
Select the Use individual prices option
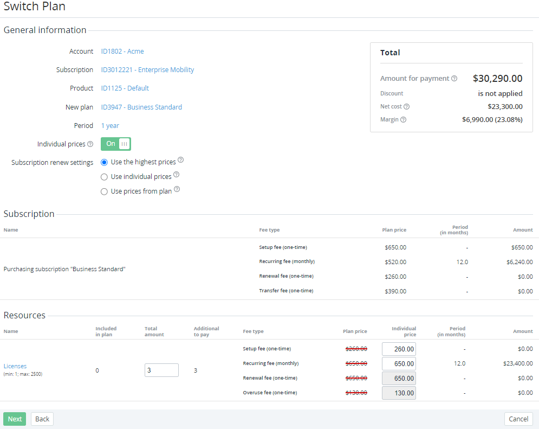(x=104, y=177)
